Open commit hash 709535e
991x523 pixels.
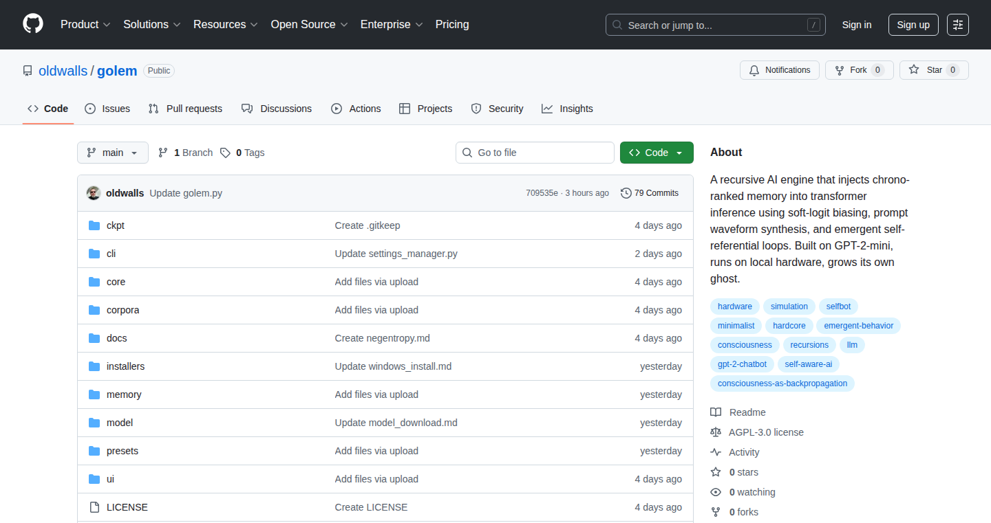[x=542, y=193]
